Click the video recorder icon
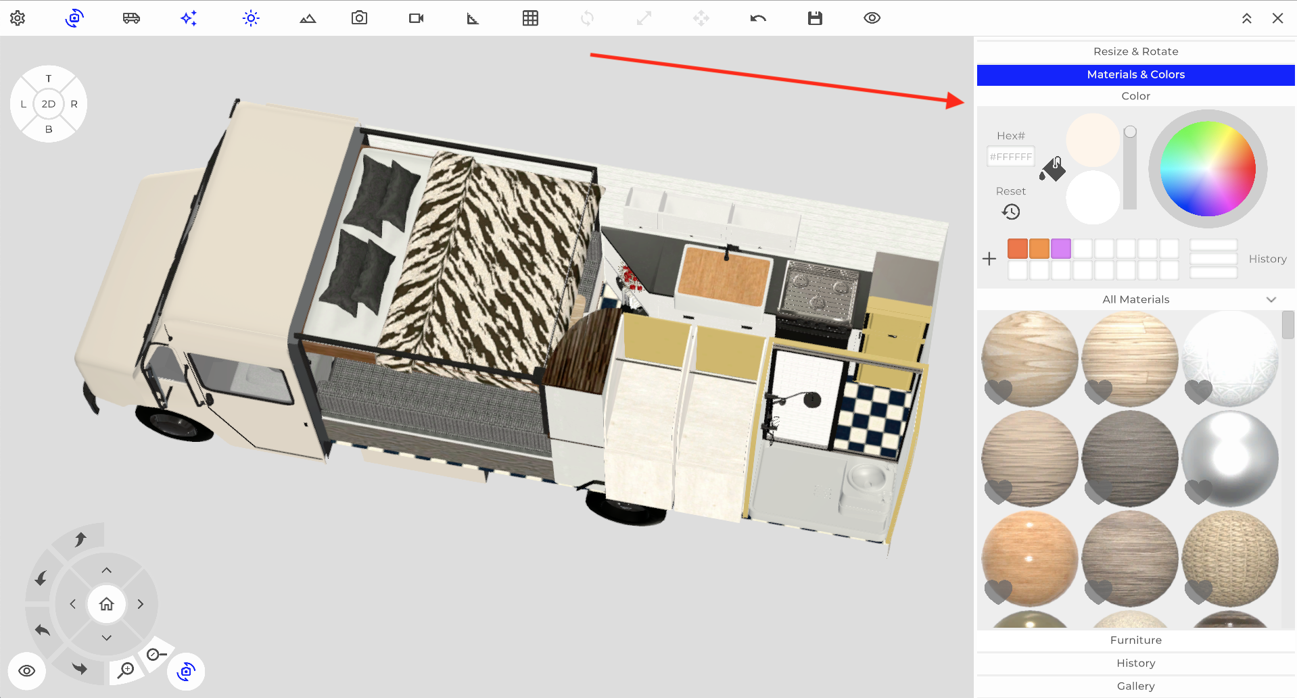 [417, 18]
